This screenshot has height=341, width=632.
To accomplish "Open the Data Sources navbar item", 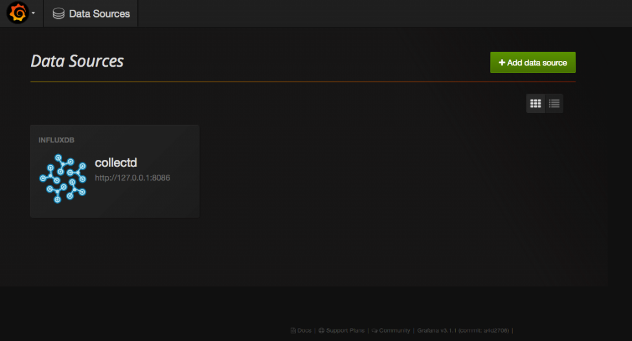I will (x=91, y=14).
